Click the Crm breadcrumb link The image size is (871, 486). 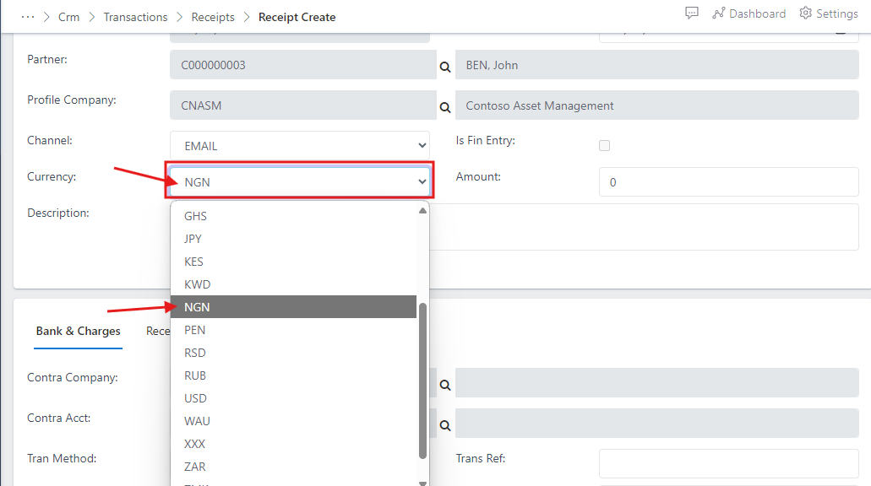click(69, 16)
